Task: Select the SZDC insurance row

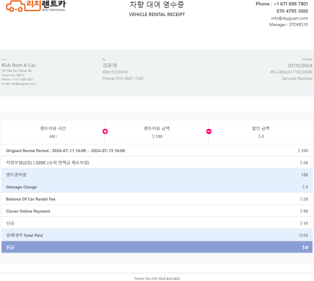Action: coord(157,163)
